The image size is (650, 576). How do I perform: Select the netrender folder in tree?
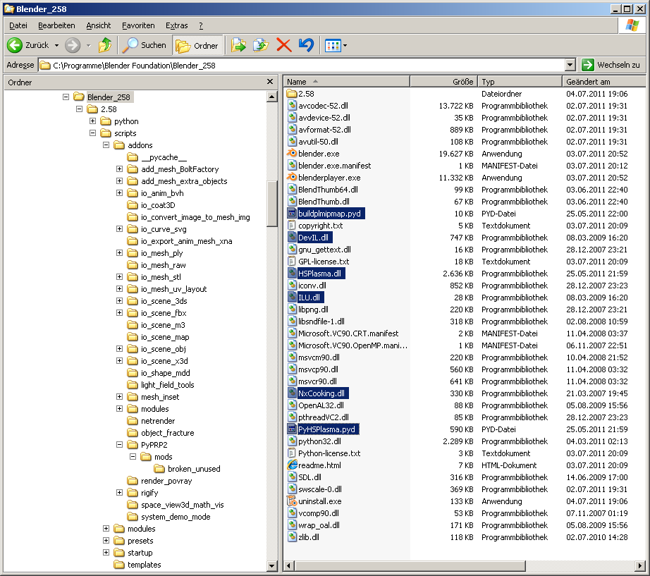[158, 421]
